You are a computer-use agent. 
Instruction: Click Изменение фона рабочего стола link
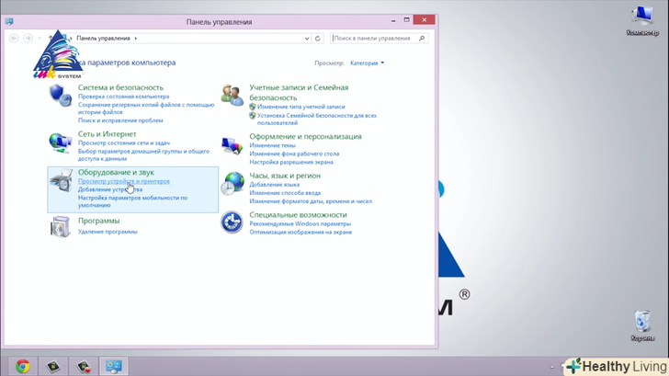pos(294,154)
